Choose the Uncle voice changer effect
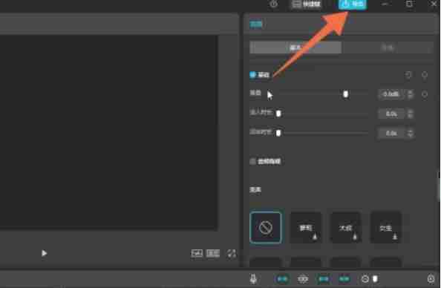Image resolution: width=441 pixels, height=288 pixels. coord(346,228)
